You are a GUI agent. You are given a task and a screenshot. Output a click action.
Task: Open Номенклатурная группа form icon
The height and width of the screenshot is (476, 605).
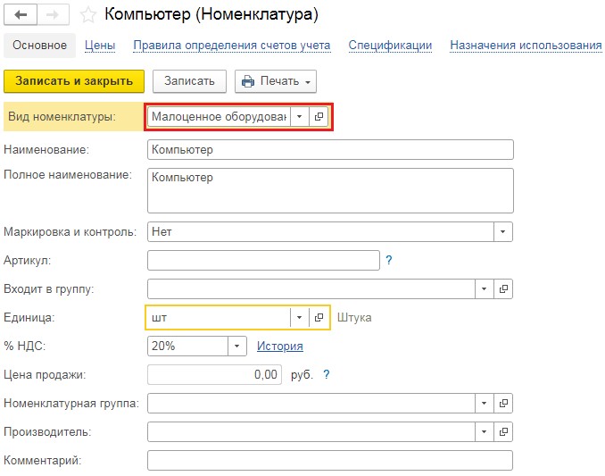[x=503, y=403]
